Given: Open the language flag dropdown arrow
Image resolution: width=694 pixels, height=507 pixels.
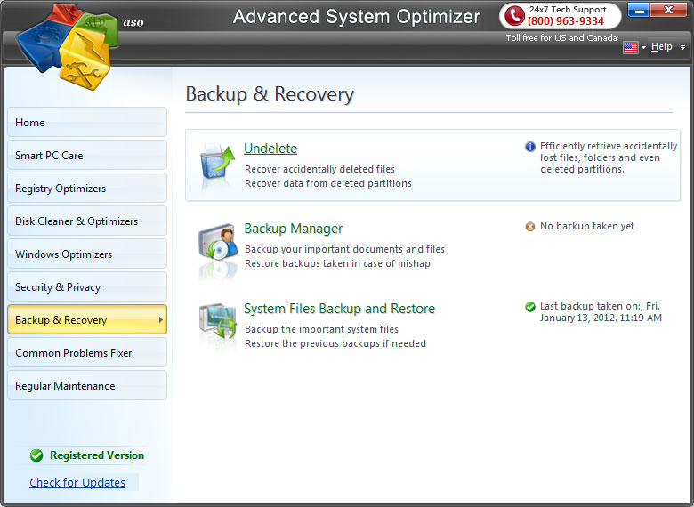Looking at the screenshot, I should (x=643, y=47).
